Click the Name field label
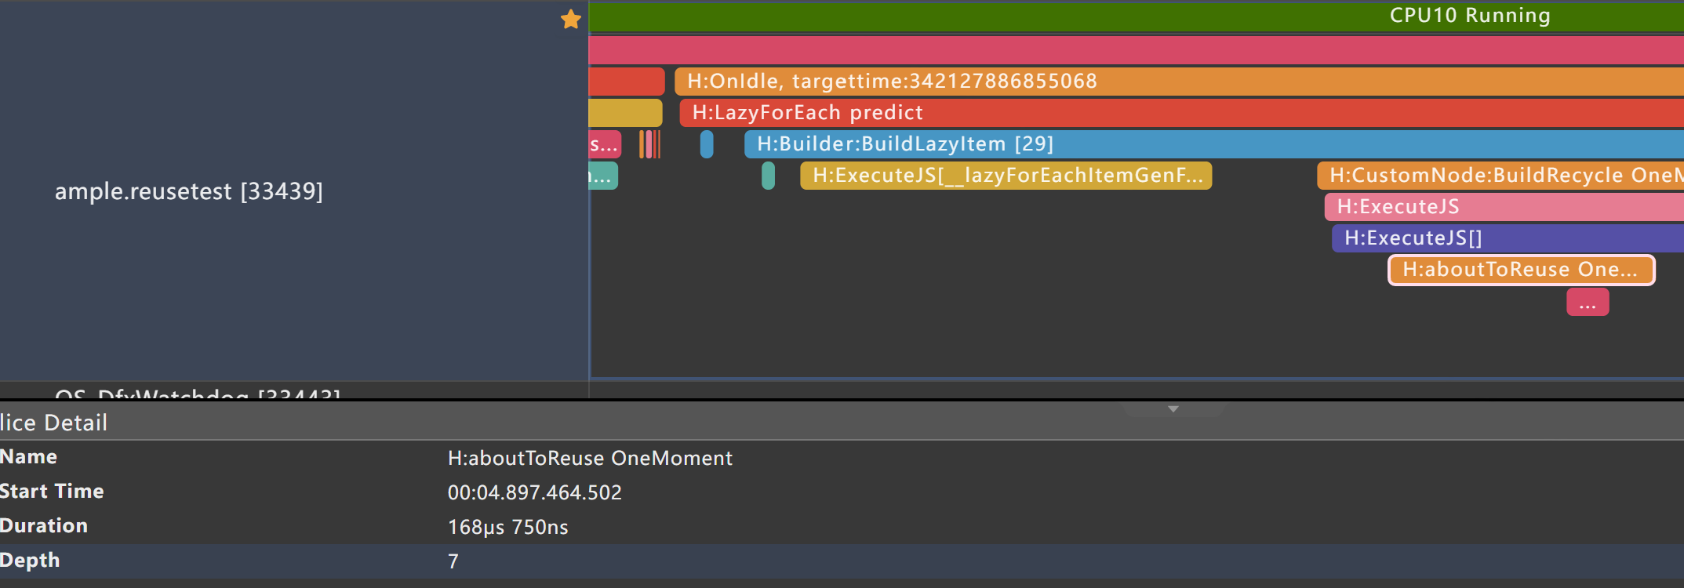The image size is (1684, 588). point(28,456)
